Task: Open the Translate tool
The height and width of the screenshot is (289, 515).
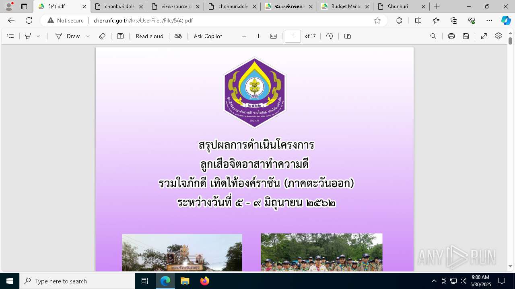Action: click(x=178, y=36)
